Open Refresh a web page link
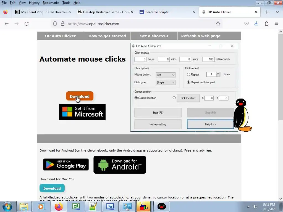 tap(201, 36)
